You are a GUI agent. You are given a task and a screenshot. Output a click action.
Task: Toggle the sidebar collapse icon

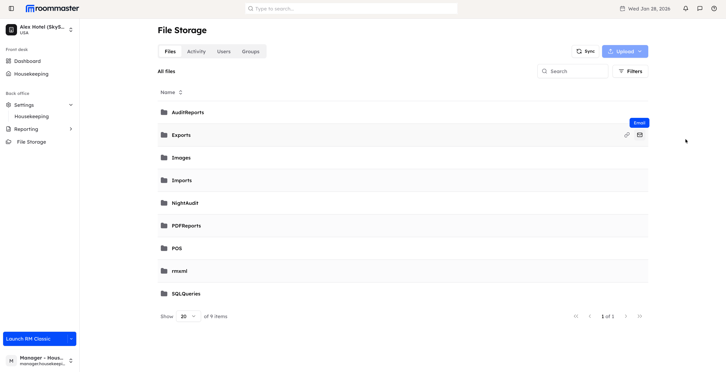[11, 8]
